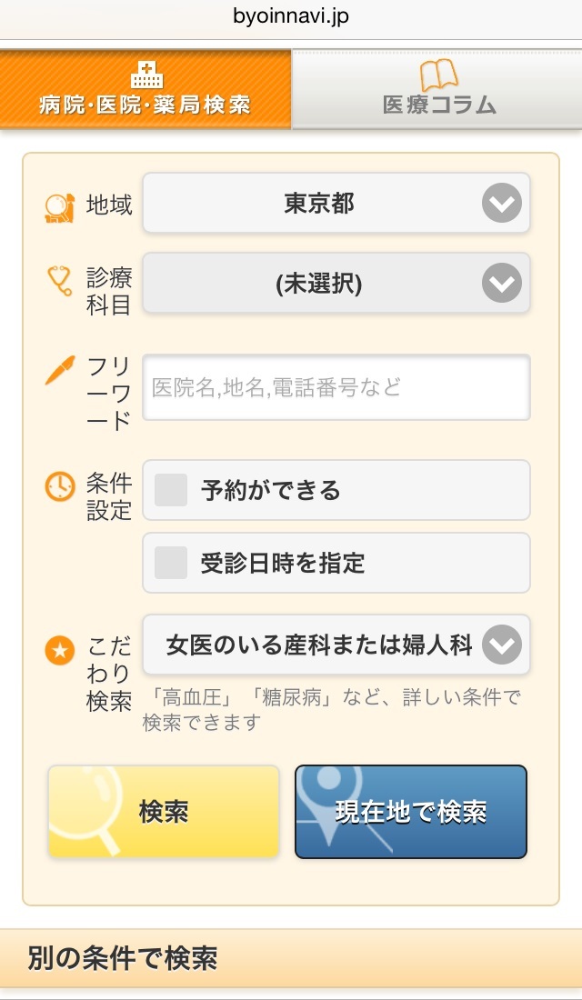The image size is (582, 1000).
Task: Enable the 予約ができる checkbox
Action: pyautogui.click(x=169, y=489)
